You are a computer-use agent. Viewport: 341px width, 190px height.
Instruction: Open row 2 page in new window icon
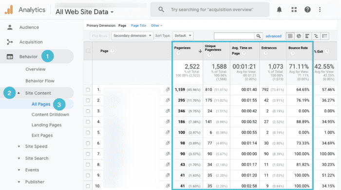click(168, 100)
